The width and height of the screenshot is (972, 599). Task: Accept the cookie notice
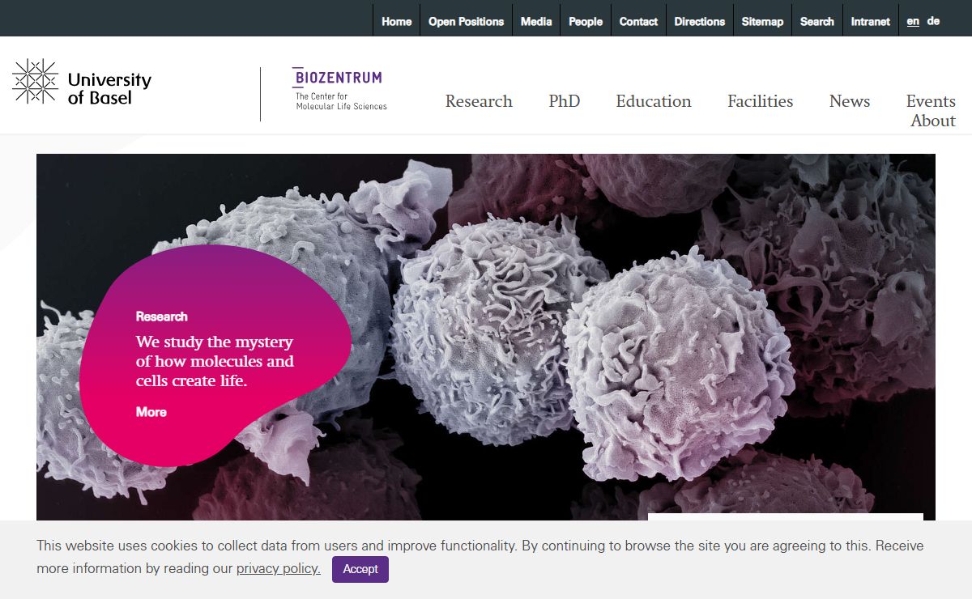click(360, 569)
